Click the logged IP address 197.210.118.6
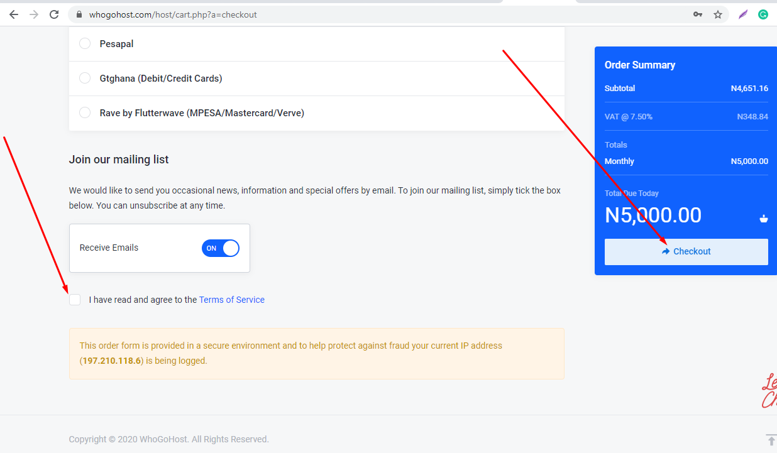Viewport: 777px width, 453px height. [112, 361]
